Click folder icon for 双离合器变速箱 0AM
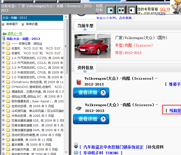This screenshot has height=155, width=181. coord(8,130)
